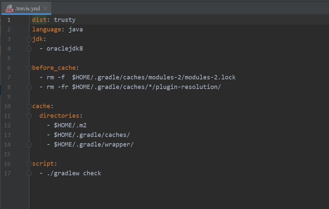Click the modules-2.lock path text
Image resolution: width=329 pixels, height=209 pixels.
click(210, 77)
